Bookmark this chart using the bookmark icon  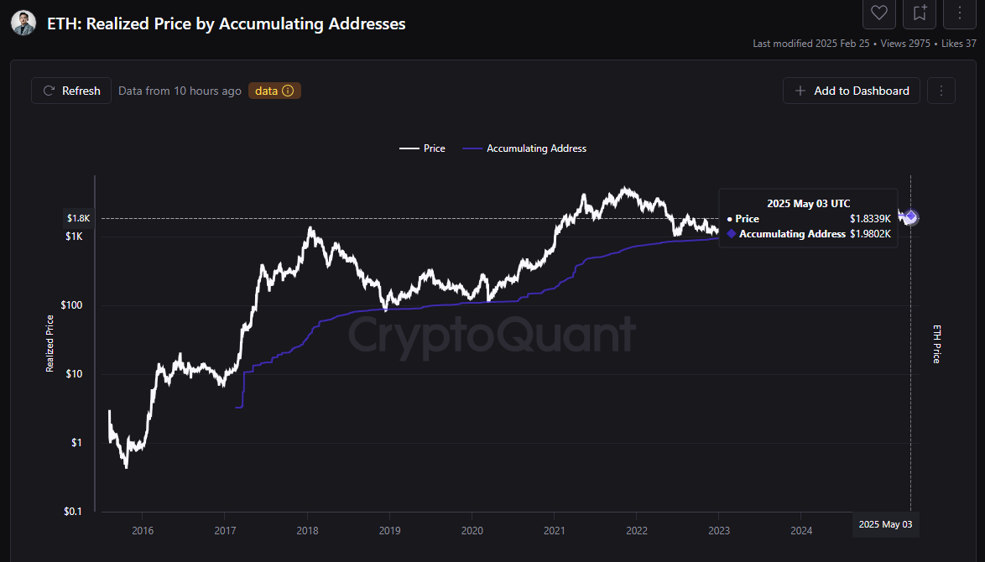click(919, 13)
